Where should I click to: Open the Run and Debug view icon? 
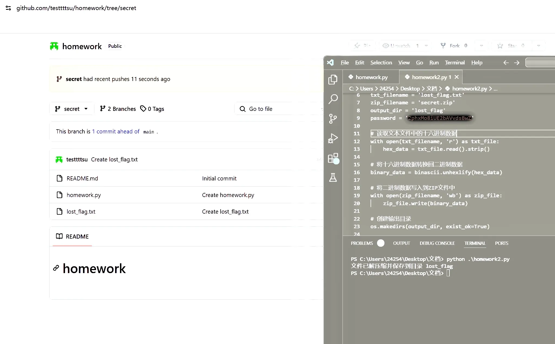pyautogui.click(x=333, y=138)
